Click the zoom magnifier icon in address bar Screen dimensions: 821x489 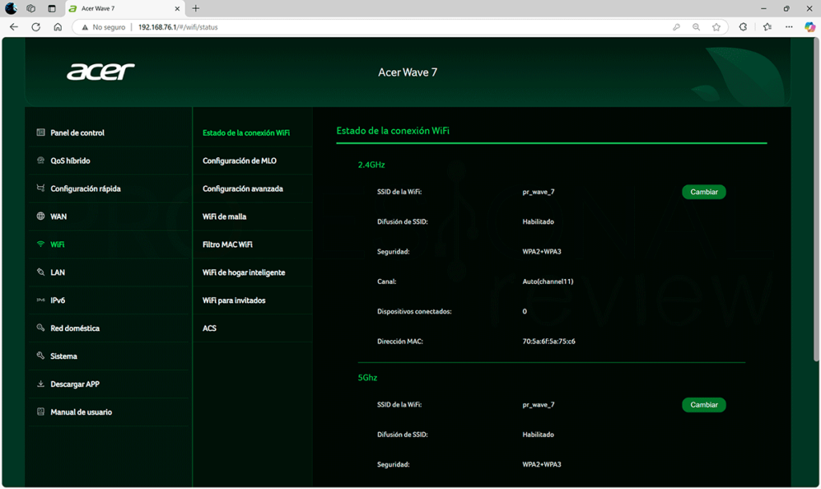coord(696,26)
